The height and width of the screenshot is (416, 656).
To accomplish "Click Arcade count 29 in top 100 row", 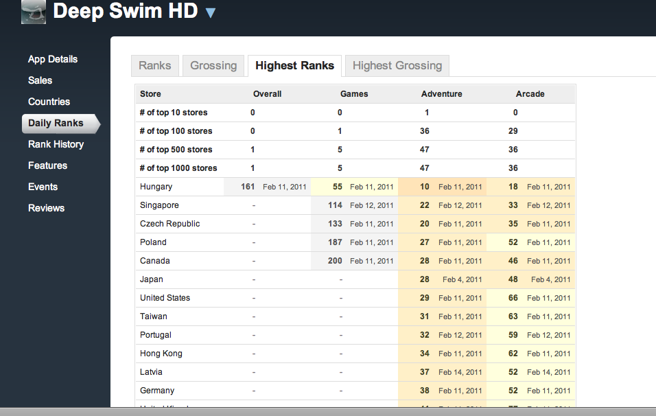I will [x=513, y=131].
